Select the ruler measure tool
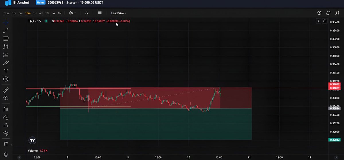 click(6, 90)
